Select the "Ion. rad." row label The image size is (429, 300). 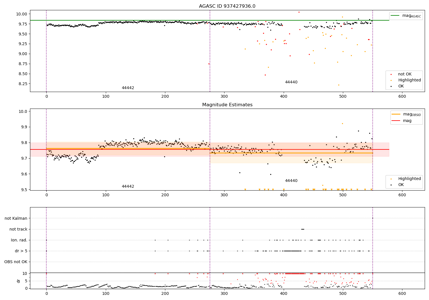[x=19, y=240]
